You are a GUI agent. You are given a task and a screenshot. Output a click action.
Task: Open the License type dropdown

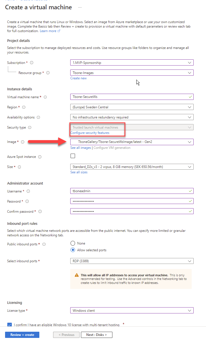coord(132,311)
